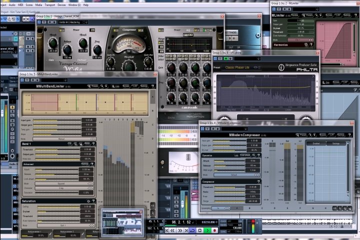Click the Stop button in the transport

(200, 230)
